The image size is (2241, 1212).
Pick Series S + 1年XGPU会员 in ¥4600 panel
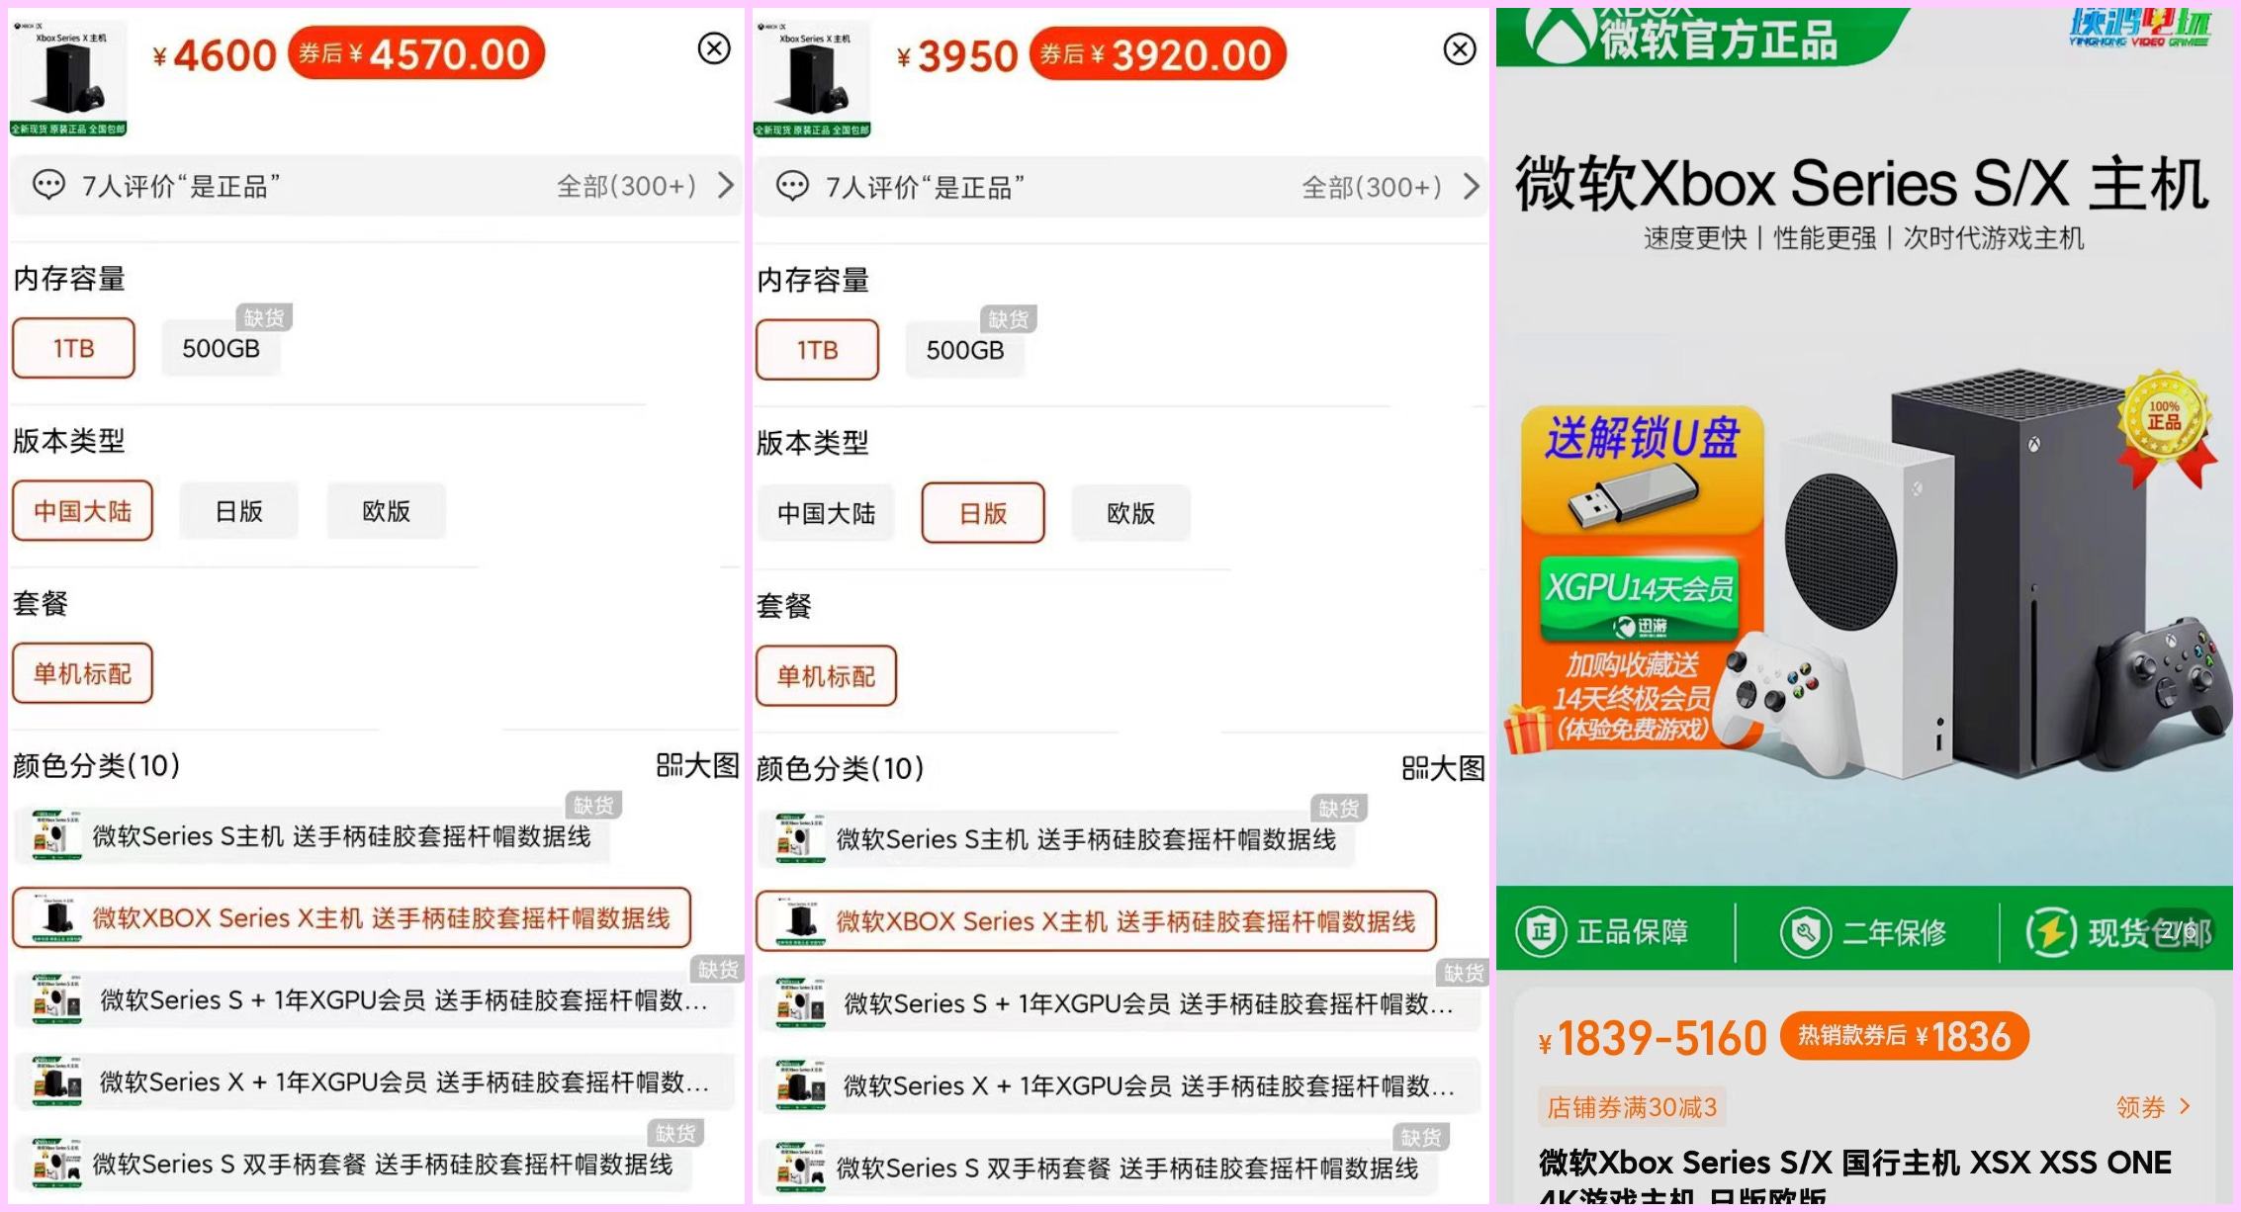[x=374, y=1000]
